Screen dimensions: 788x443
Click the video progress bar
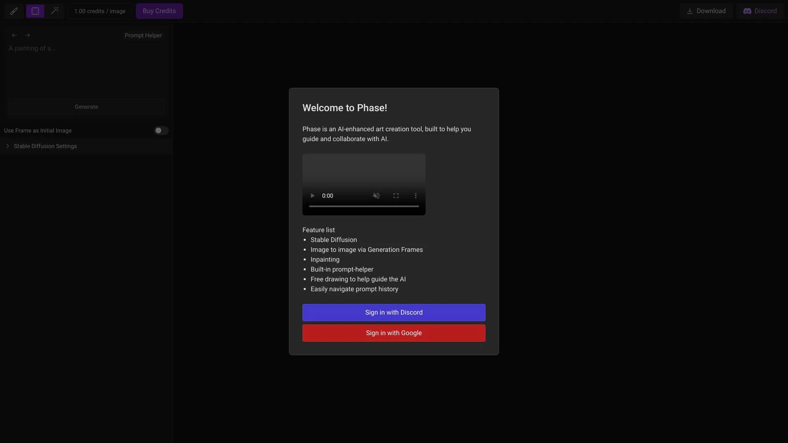(364, 206)
